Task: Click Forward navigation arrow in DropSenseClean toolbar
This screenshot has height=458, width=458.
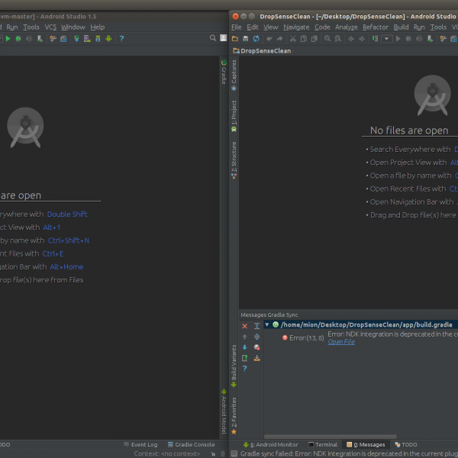Action: click(362, 39)
